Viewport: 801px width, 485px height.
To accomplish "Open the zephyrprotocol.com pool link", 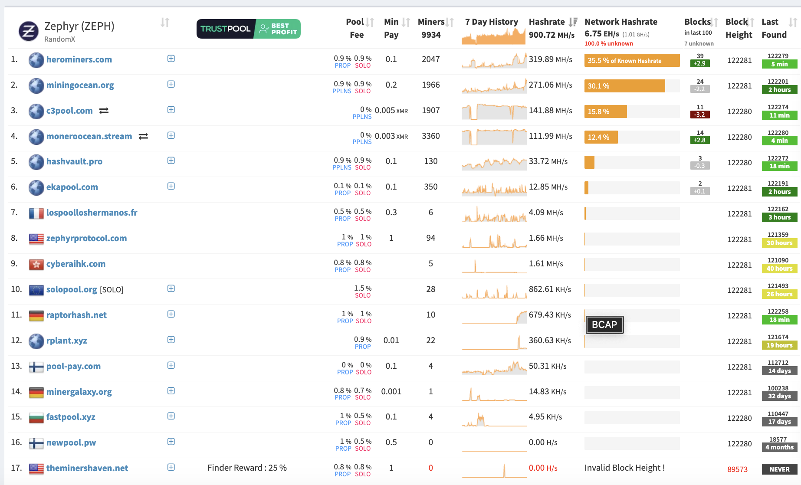I will 87,238.
